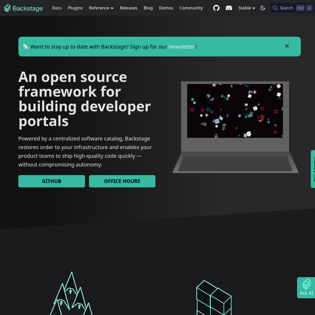Click the GITHUB button
The width and height of the screenshot is (315, 315).
point(52,181)
